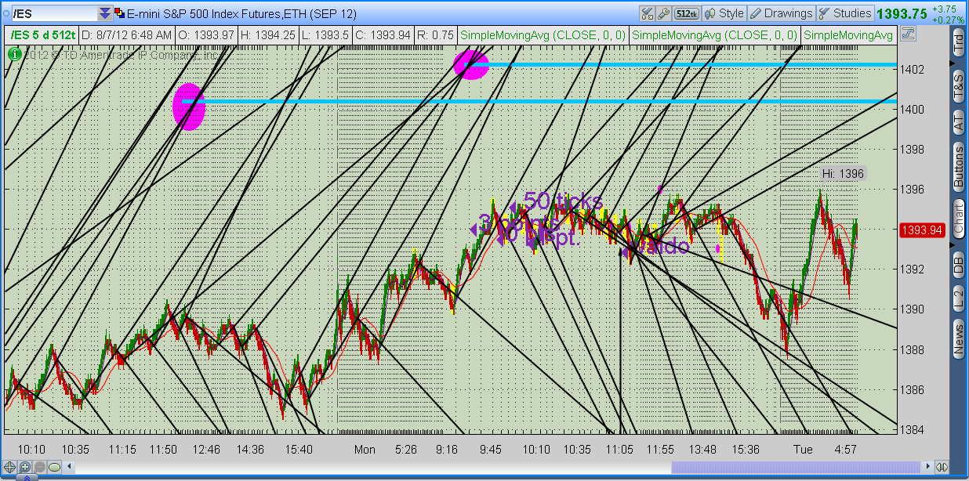
Task: Click the crosshair pan icon under the chart
Action: point(9,467)
